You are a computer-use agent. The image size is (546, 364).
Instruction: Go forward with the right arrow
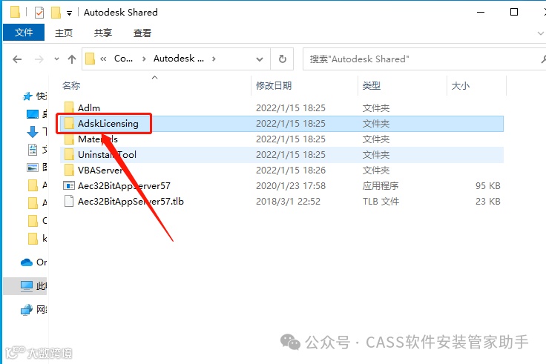pyautogui.click(x=39, y=59)
